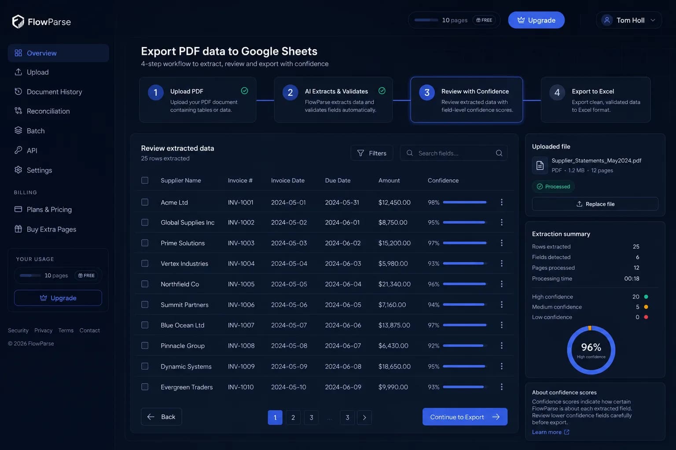Click the Search fields input
The height and width of the screenshot is (450, 676).
pos(454,153)
